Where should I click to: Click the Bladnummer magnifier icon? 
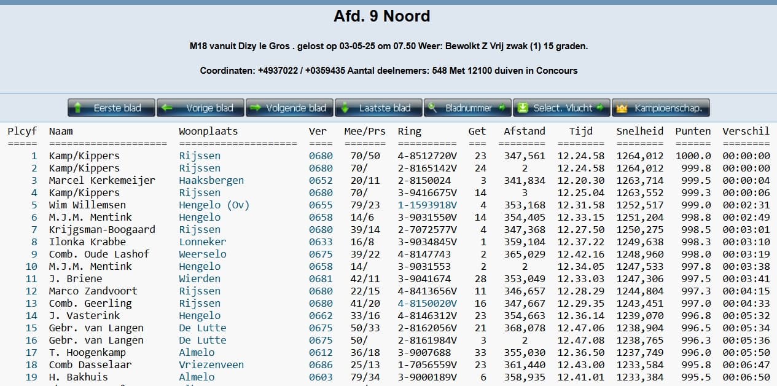433,108
